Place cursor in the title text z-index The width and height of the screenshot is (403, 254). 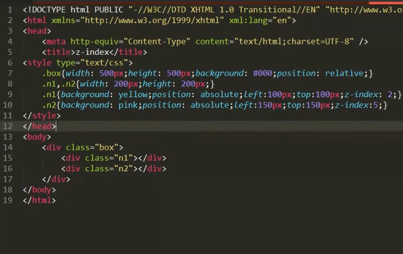(x=93, y=52)
